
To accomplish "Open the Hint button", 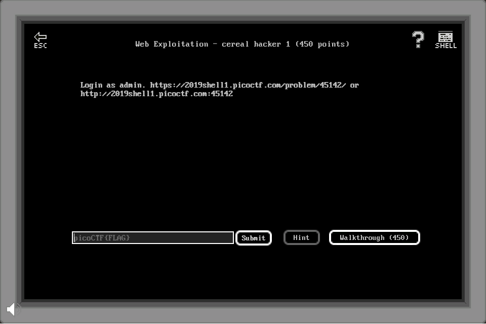I will [301, 237].
